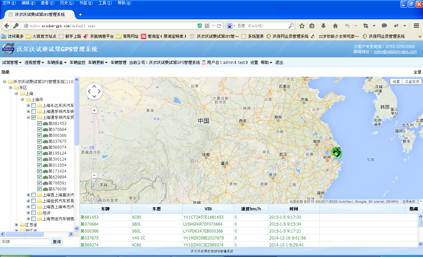Open a new browser tab with plus

(80, 15)
